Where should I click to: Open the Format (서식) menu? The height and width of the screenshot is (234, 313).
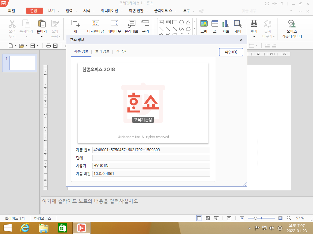pos(87,11)
